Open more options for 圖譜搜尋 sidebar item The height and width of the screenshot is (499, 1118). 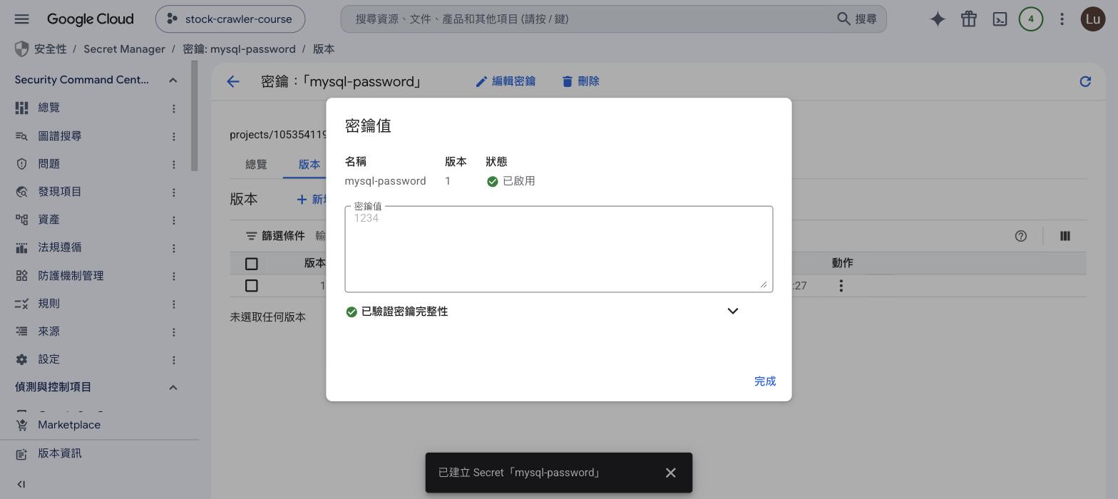click(x=173, y=136)
